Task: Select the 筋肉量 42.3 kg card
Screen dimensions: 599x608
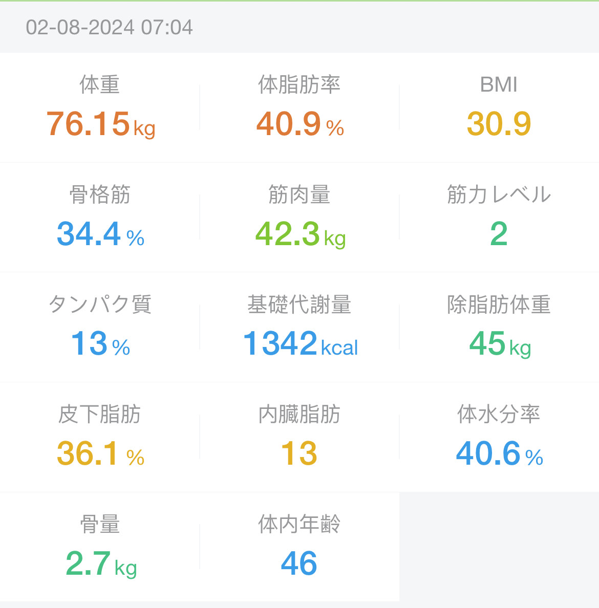Action: 299,217
